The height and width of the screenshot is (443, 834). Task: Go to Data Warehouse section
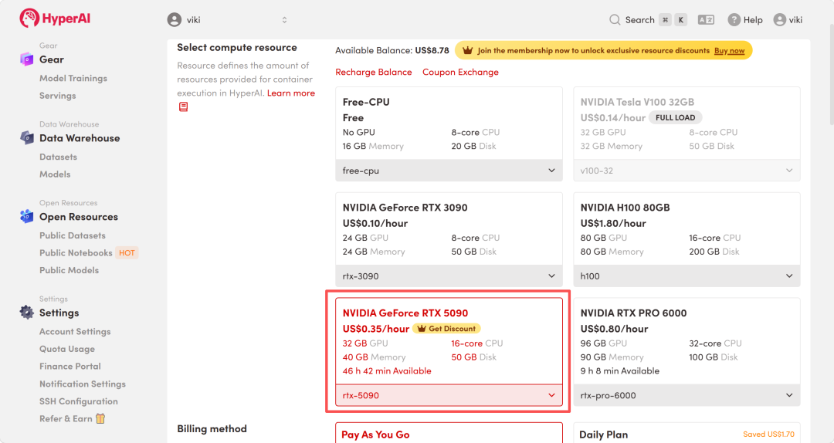80,138
